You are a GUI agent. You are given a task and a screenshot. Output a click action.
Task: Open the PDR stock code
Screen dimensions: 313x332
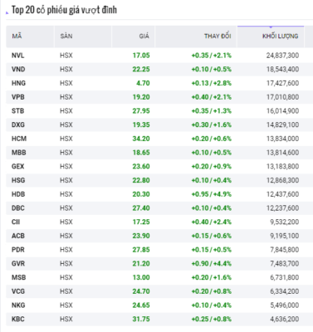coord(18,250)
